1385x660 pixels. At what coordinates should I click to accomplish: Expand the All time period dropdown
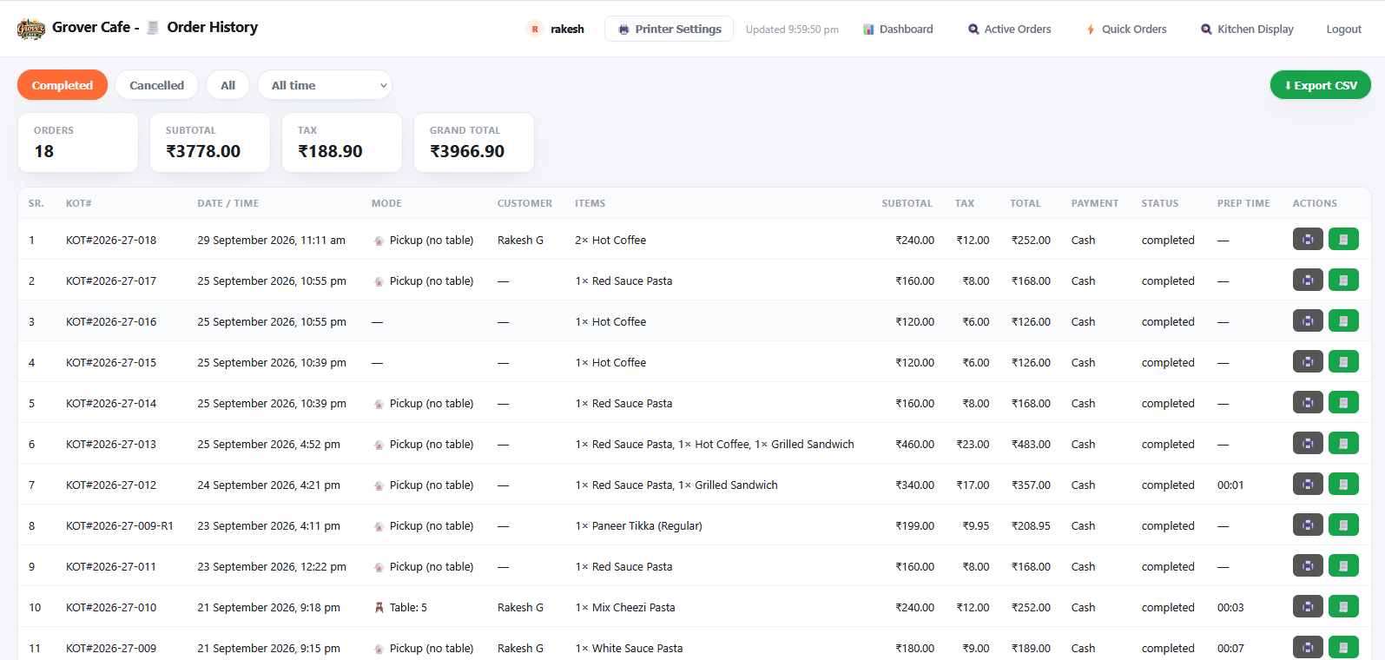(325, 85)
